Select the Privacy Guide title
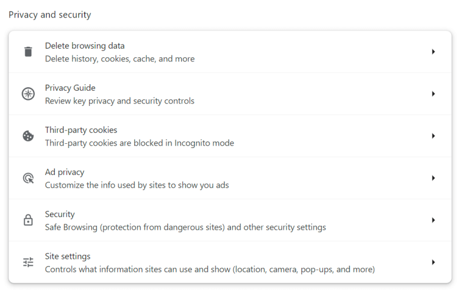The image size is (462, 290). tap(70, 88)
